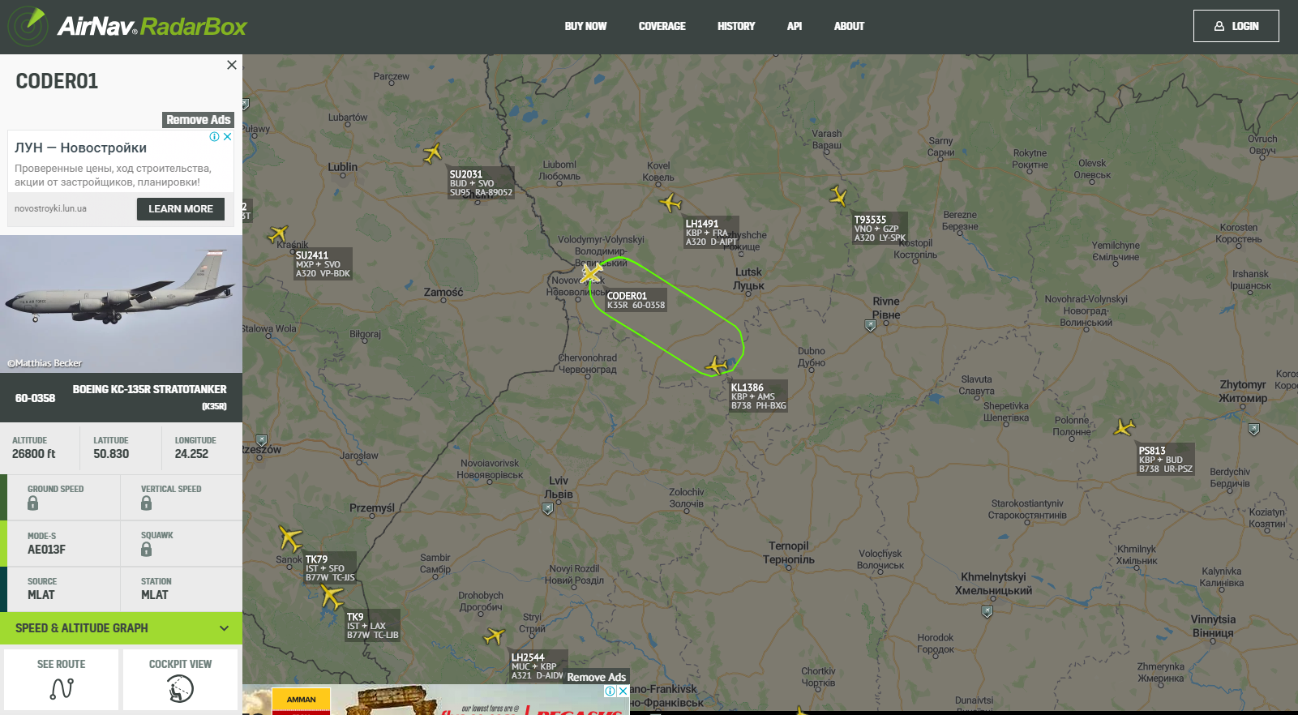Click the KC-135R aircraft photo thumbnail

[x=121, y=304]
